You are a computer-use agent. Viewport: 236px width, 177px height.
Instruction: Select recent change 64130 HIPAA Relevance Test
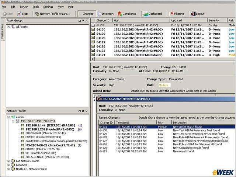167,130
